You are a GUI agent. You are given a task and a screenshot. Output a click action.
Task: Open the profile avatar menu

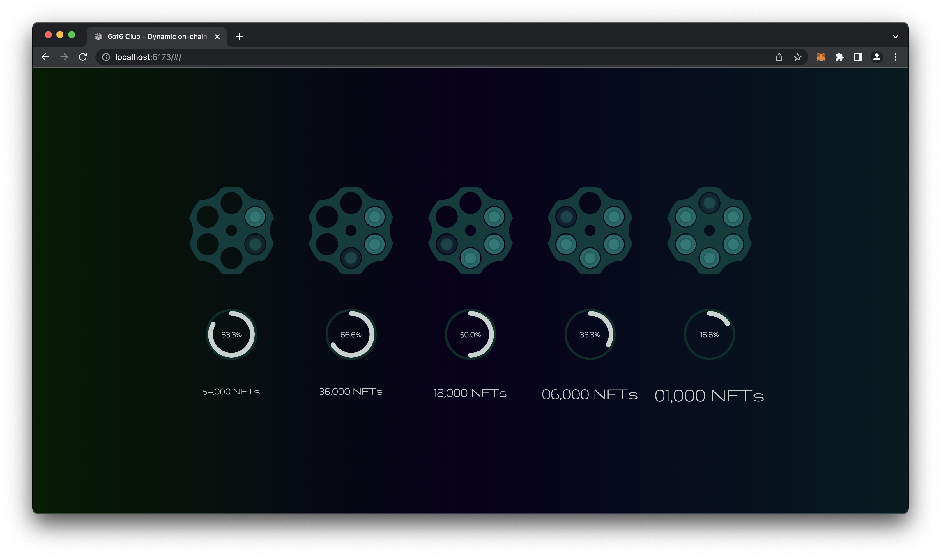[877, 57]
